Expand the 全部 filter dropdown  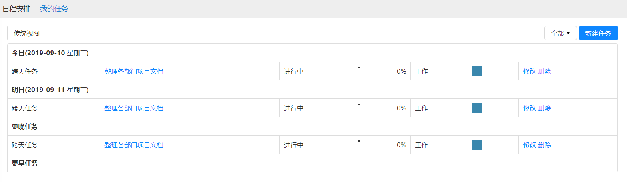click(560, 33)
